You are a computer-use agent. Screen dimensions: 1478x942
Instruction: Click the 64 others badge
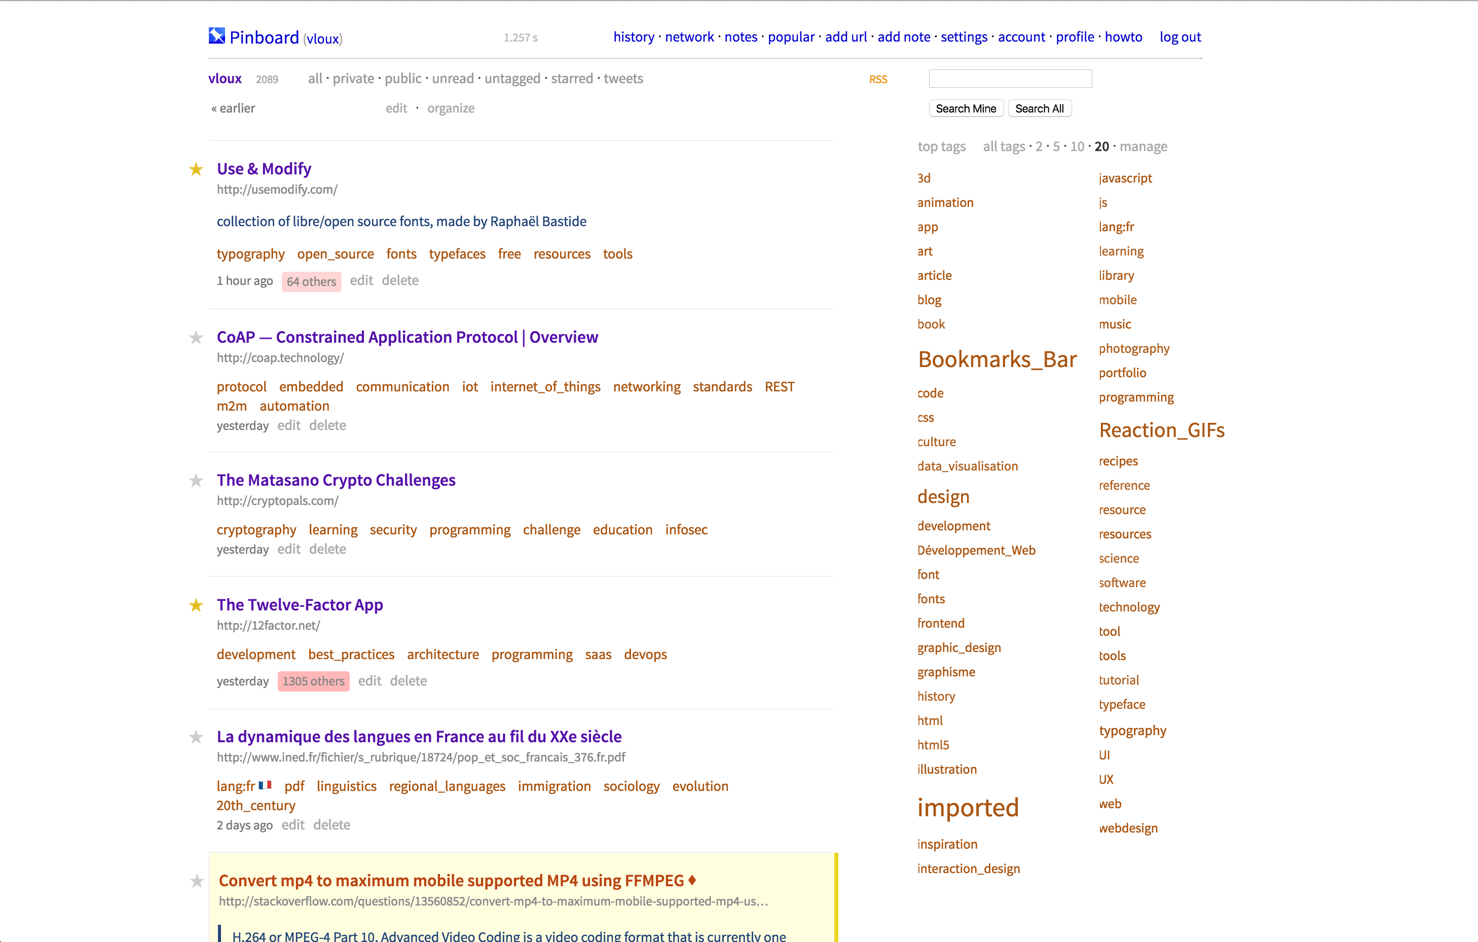point(311,281)
